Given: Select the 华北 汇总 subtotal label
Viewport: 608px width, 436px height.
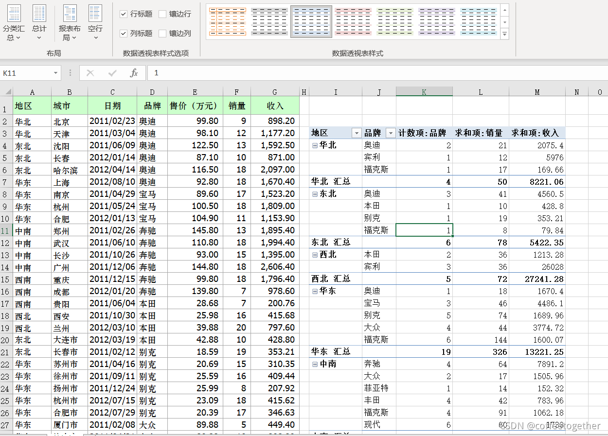Looking at the screenshot, I should pos(331,182).
